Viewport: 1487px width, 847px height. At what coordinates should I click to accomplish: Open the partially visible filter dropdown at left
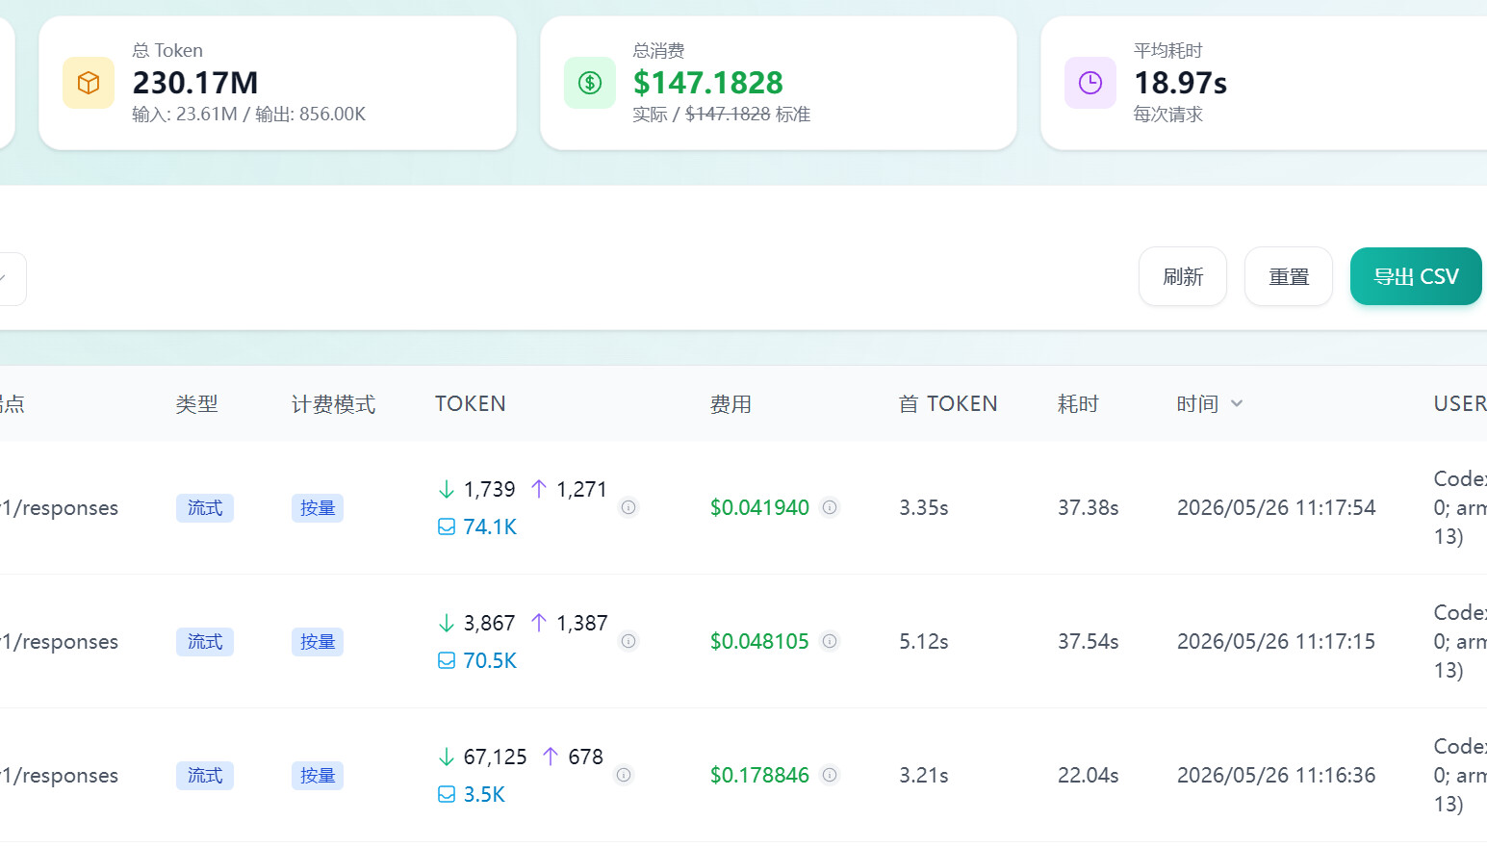pyautogui.click(x=10, y=279)
